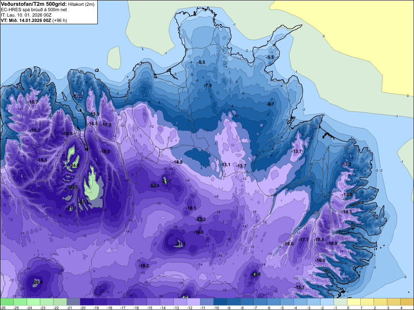Click the '-21.7' temperature label
Viewport: 414px width, 310px height.
[x=166, y=181]
